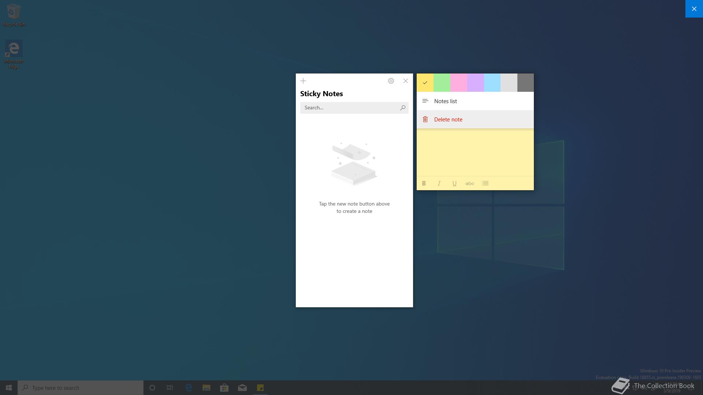Select the charcoal note color
This screenshot has height=395, width=703.
pyautogui.click(x=525, y=83)
